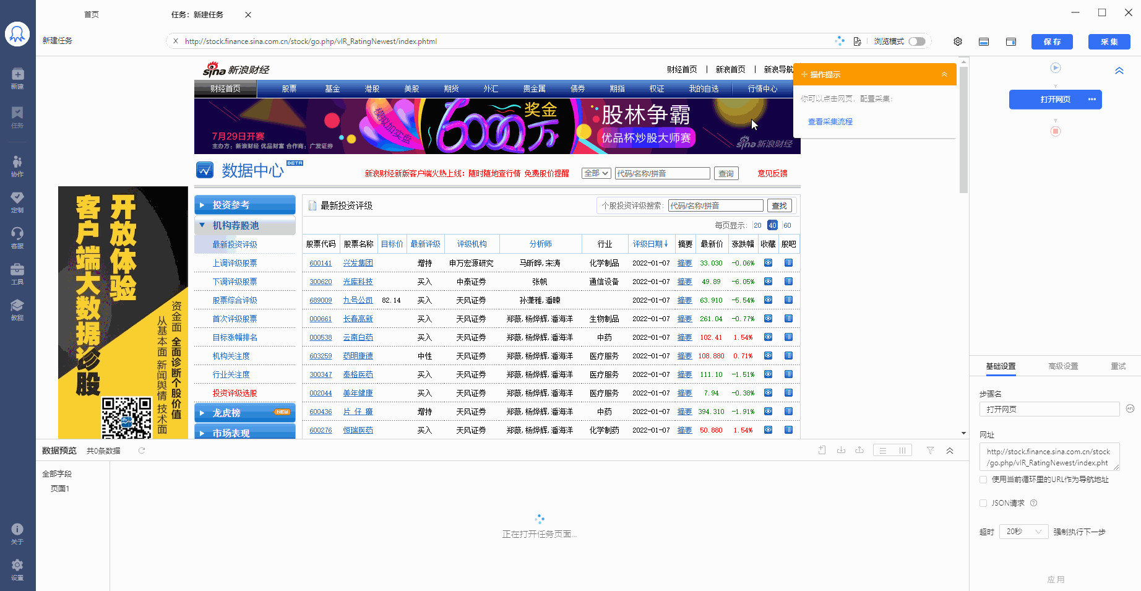The height and width of the screenshot is (591, 1141).
Task: Open 基金 in the Sina navigation bar
Action: [332, 89]
